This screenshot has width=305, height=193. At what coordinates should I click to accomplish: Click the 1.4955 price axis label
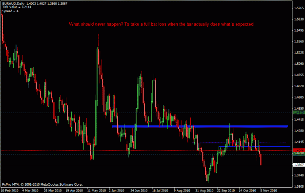pos(299,75)
